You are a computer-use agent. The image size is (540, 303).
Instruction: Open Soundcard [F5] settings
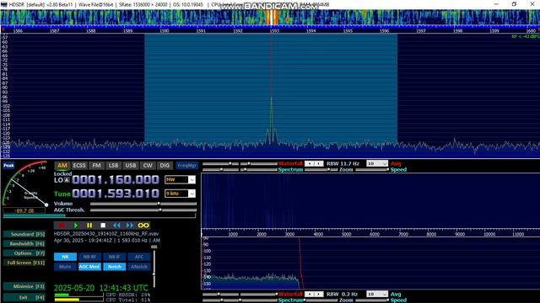tap(24, 234)
